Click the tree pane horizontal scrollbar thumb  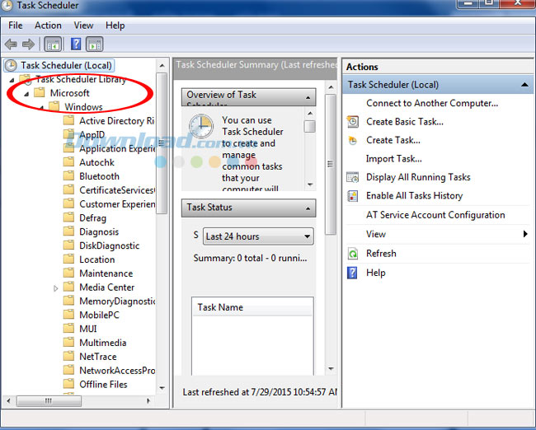49,400
